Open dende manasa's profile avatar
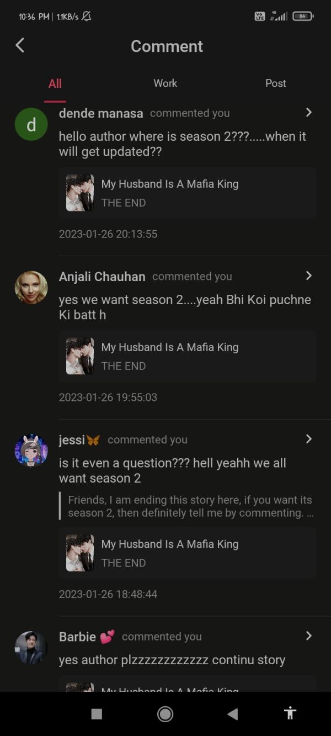Screen dimensions: 331x736 click(31, 124)
